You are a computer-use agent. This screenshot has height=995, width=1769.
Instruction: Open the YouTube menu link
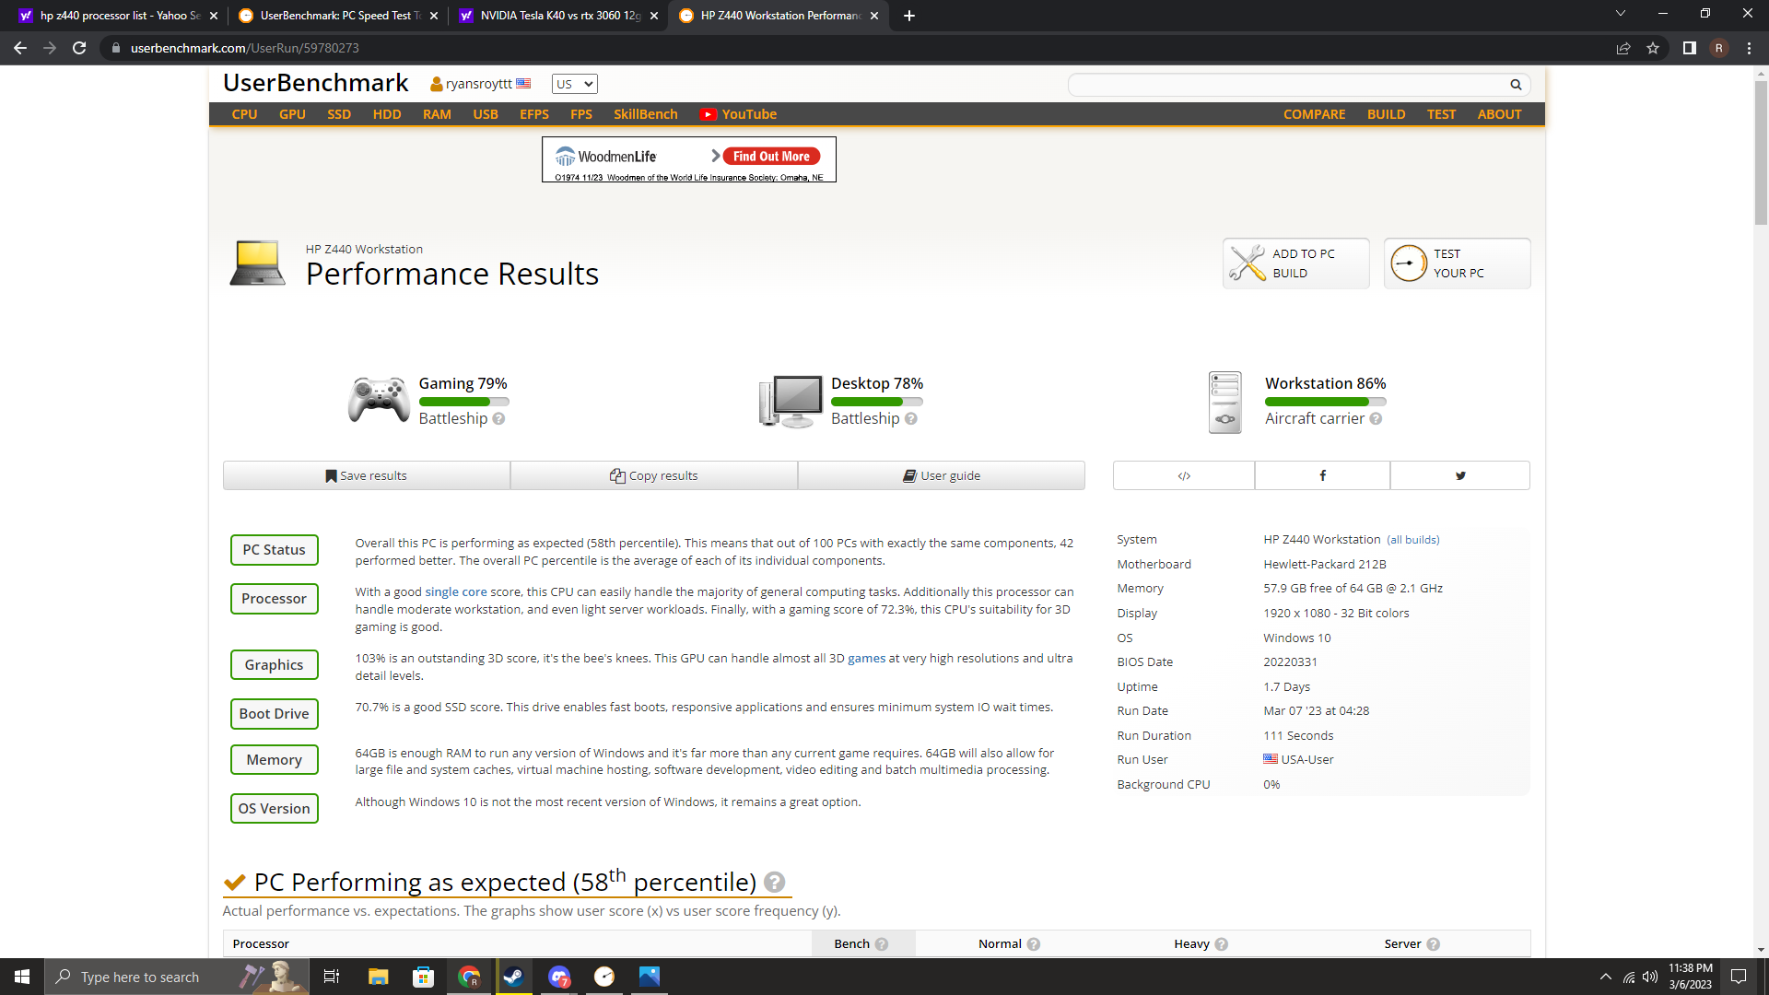(x=738, y=114)
